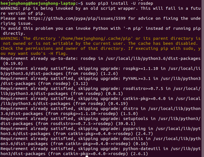Click the pyparsing version '(2.4.7)'
This screenshot has width=204, height=157.
pos(144,134)
